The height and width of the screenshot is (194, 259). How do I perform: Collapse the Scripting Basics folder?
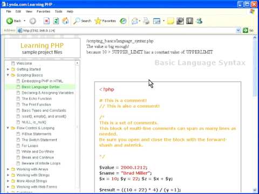coord(8,75)
